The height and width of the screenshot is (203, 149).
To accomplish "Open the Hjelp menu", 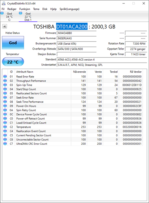I will [53, 9].
